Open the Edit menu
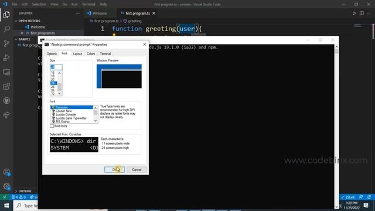The height and width of the screenshot is (211, 375). point(24,4)
